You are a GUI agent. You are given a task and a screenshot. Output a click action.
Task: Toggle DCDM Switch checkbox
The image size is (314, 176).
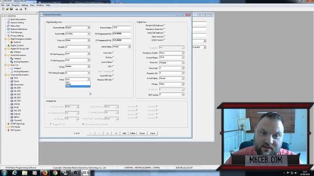[164, 40]
